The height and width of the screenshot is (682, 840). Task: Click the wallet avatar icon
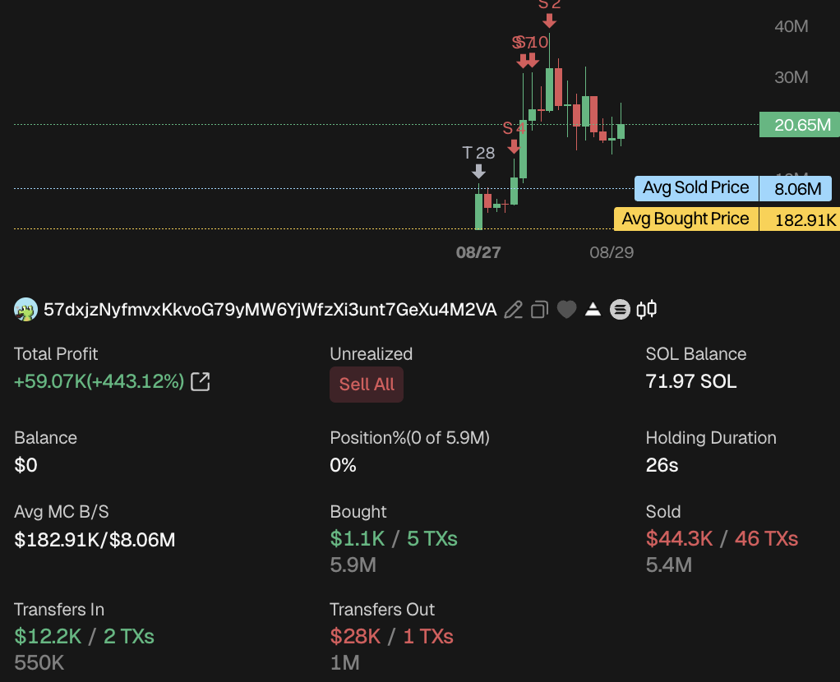pyautogui.click(x=25, y=310)
